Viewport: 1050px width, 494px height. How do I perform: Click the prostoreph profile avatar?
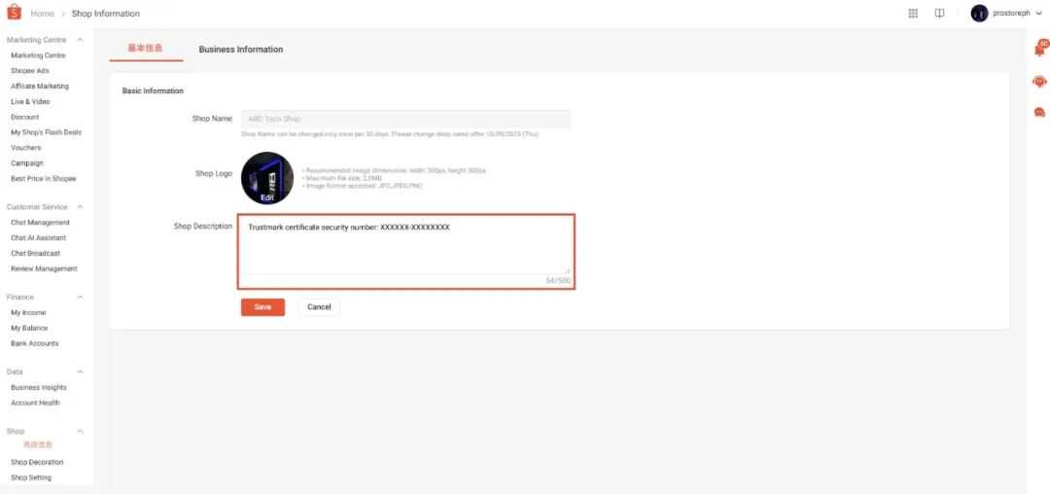click(x=979, y=14)
